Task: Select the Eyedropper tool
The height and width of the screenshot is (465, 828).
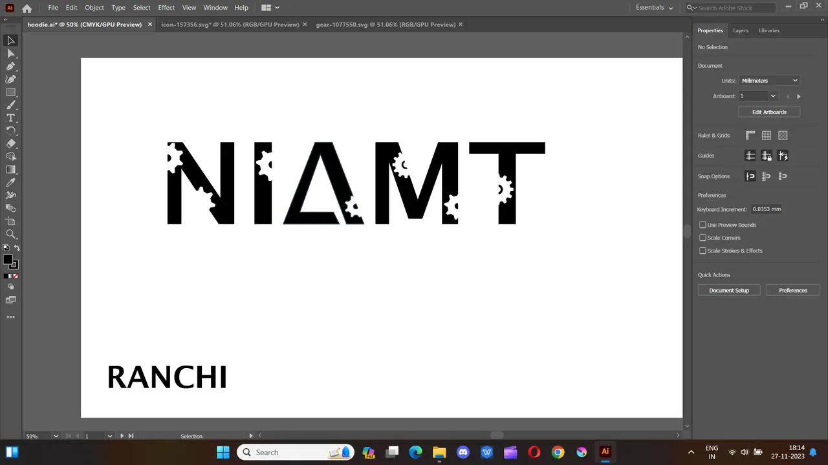Action: 10,182
